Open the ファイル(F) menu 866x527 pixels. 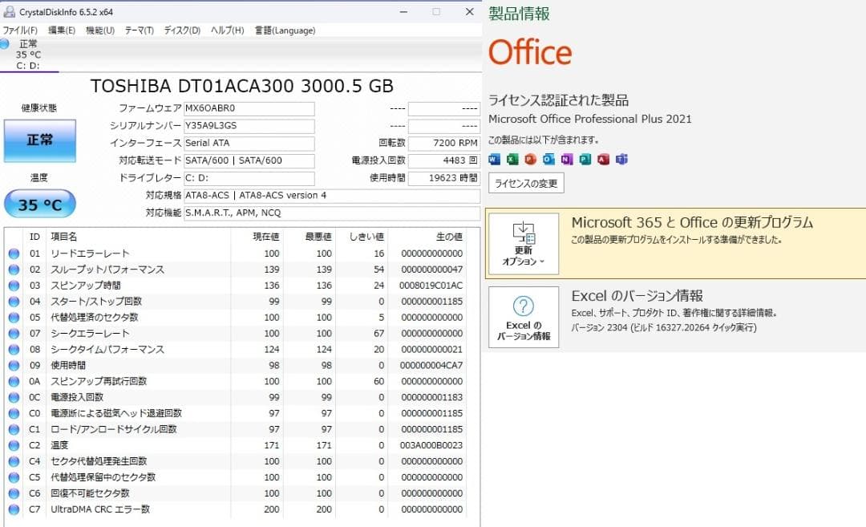point(20,30)
